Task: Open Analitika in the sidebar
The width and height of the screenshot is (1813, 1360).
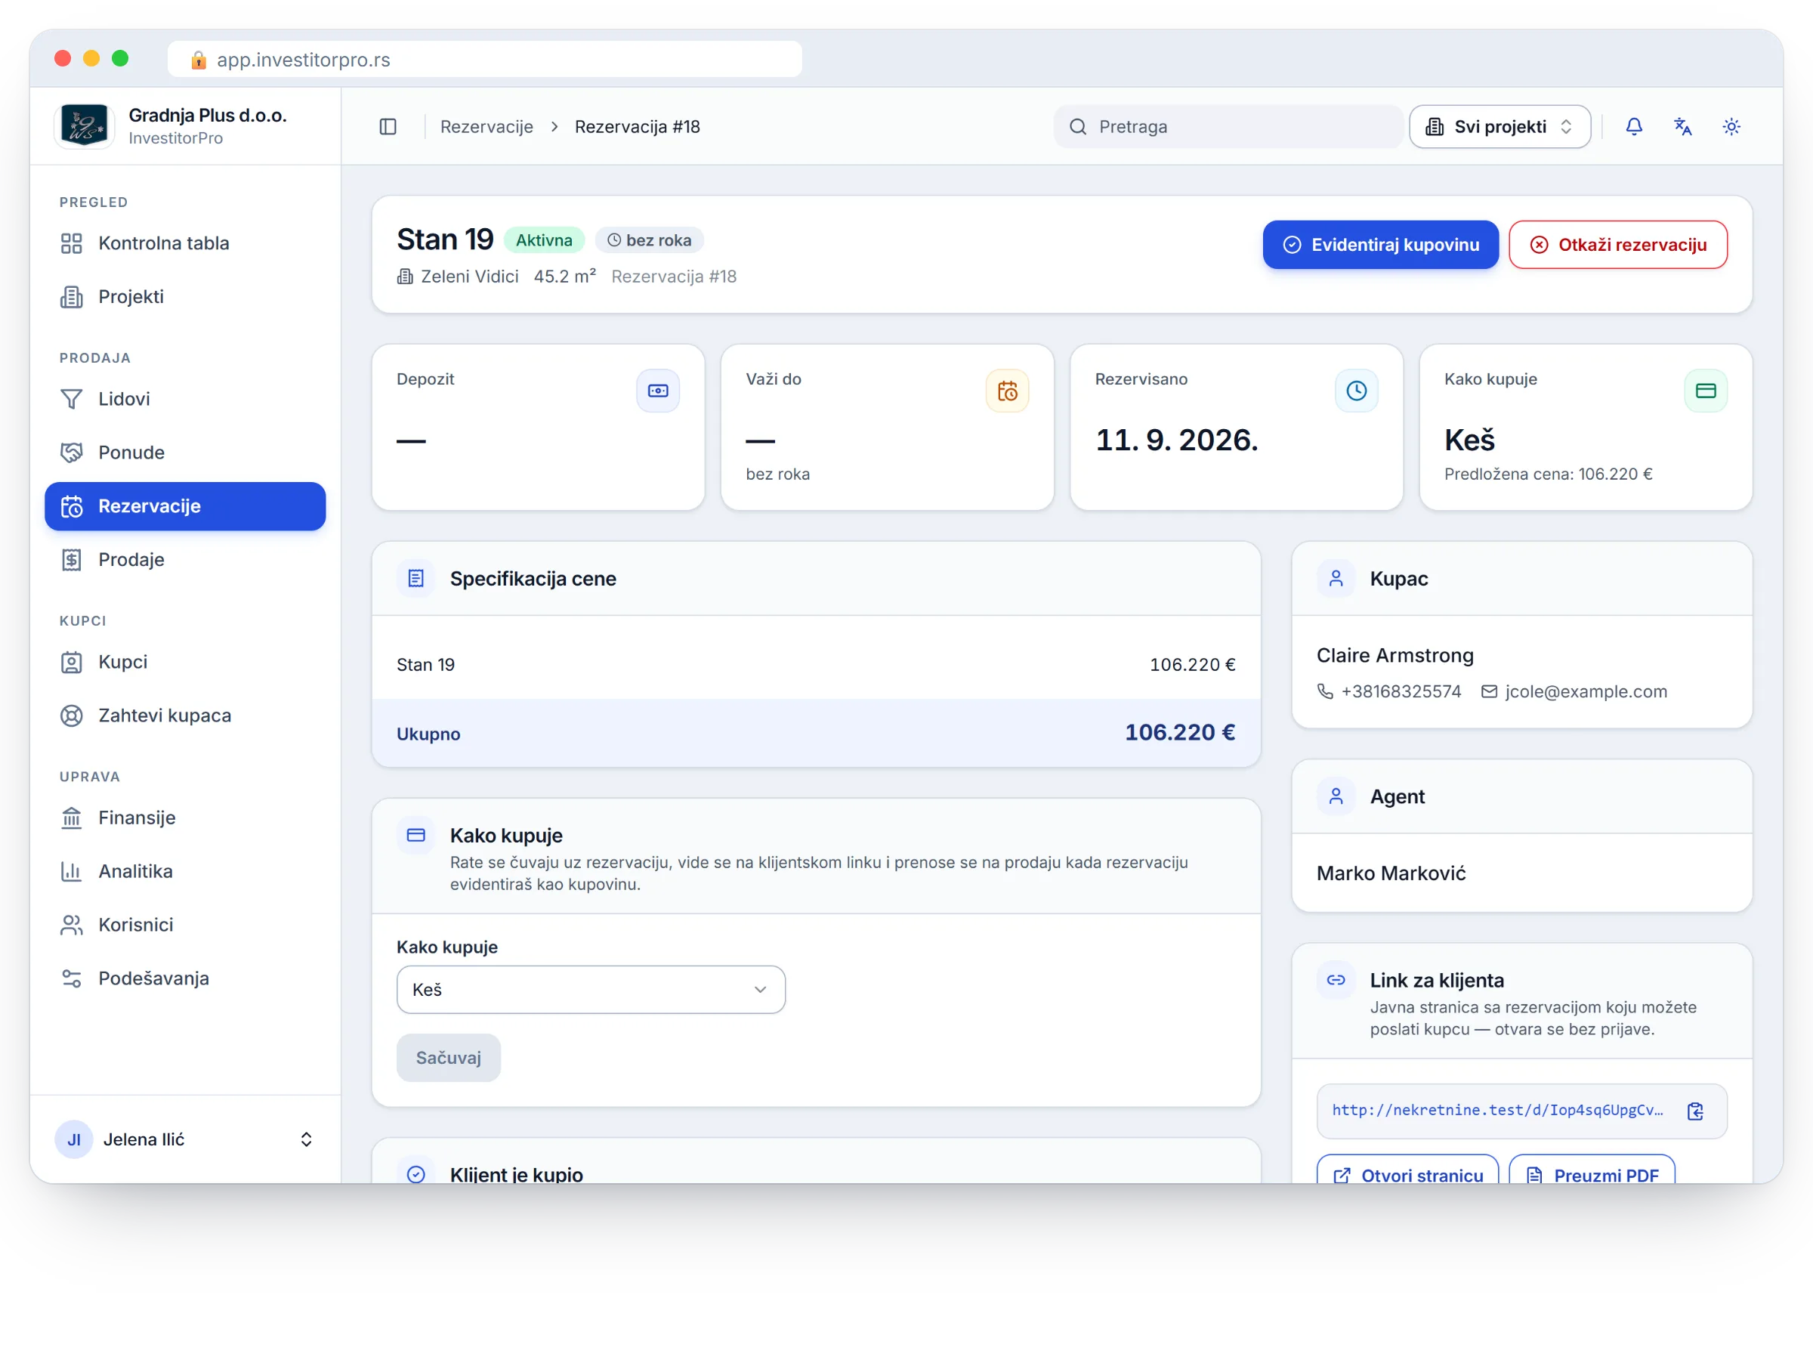Action: click(x=185, y=871)
